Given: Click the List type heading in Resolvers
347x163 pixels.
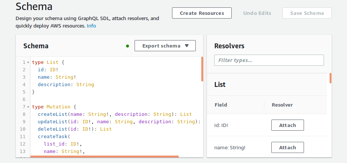Looking at the screenshot, I should point(220,85).
